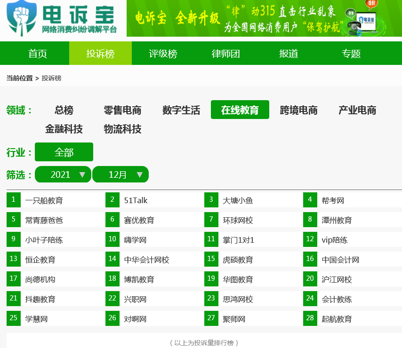Viewport: 402px width, 348px height.
Task: Open the 评级榜 nav tab
Action: click(163, 53)
